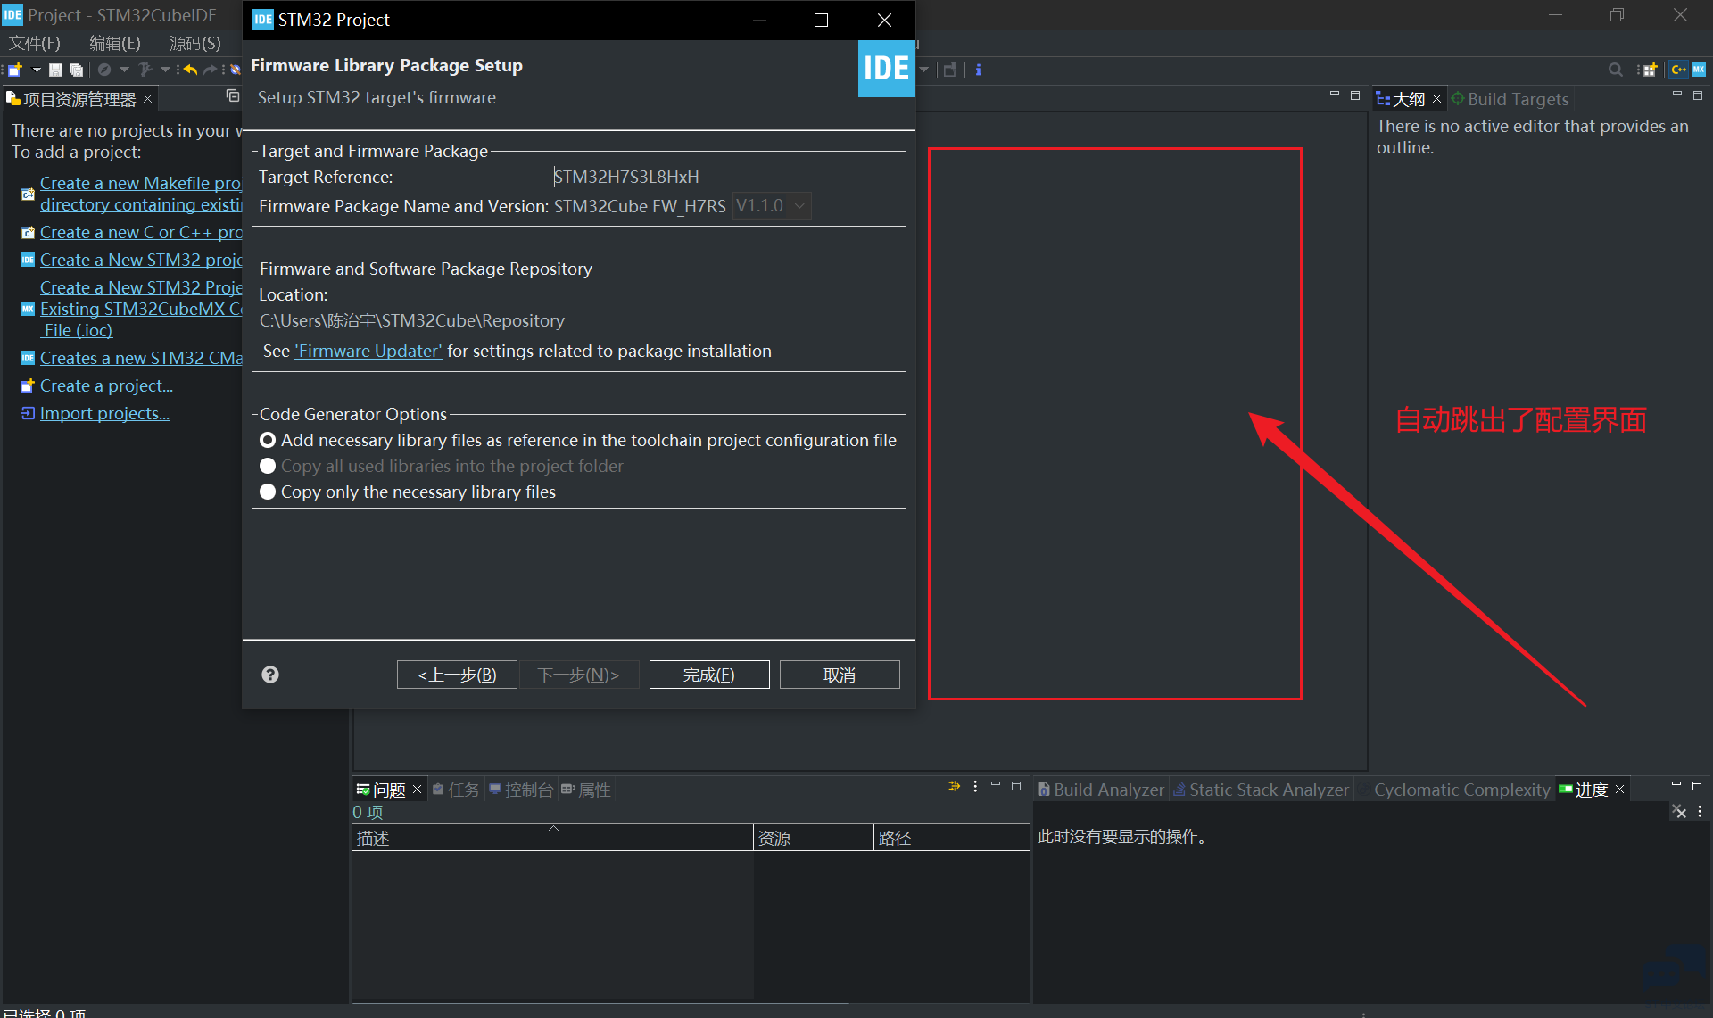Image resolution: width=1713 pixels, height=1018 pixels.
Task: Open the firmware version V1.1.0 dropdown
Action: 772,206
